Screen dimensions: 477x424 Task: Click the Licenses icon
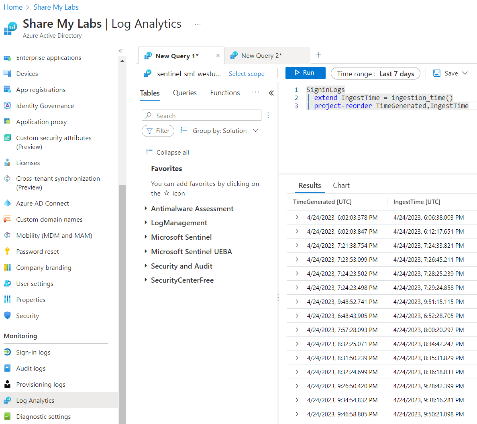tap(7, 163)
